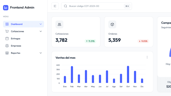This screenshot has height=96, width=171.
Task: Click the 9.05% decrease badge
Action: coord(143,41)
